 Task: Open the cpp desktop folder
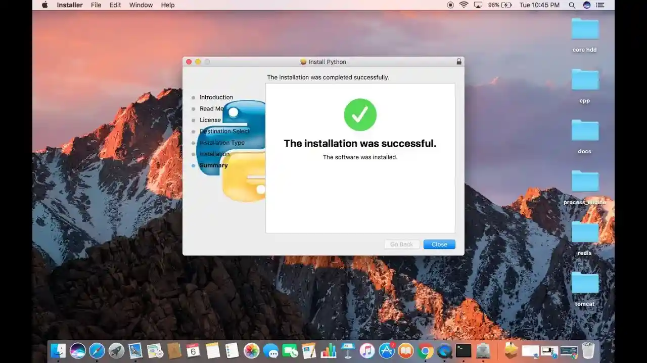point(585,80)
